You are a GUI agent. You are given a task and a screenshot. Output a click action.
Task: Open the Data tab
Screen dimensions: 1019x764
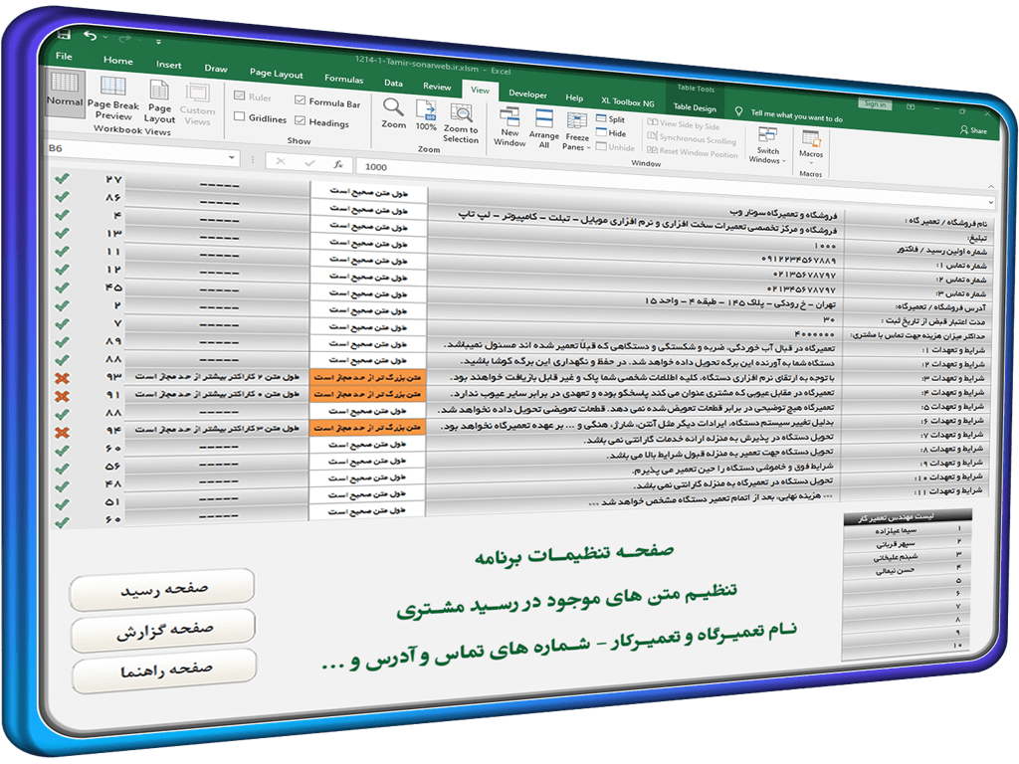[x=393, y=84]
